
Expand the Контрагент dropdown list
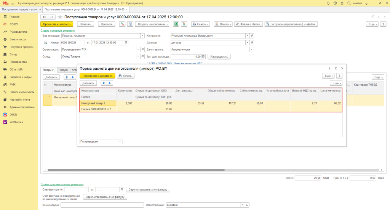pyautogui.click(x=248, y=35)
